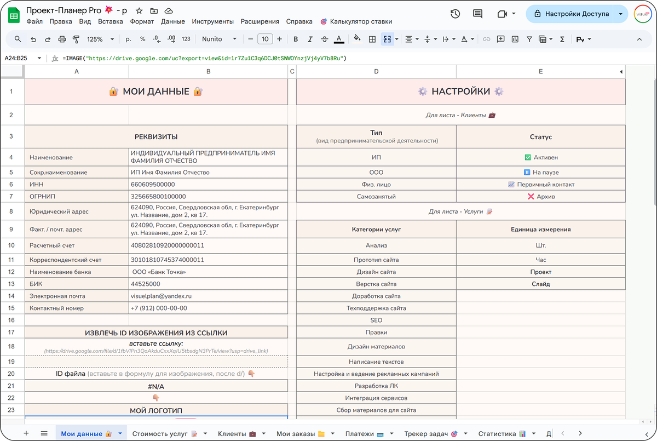Select the cell visuelplan@yandex.ru

[x=208, y=296]
